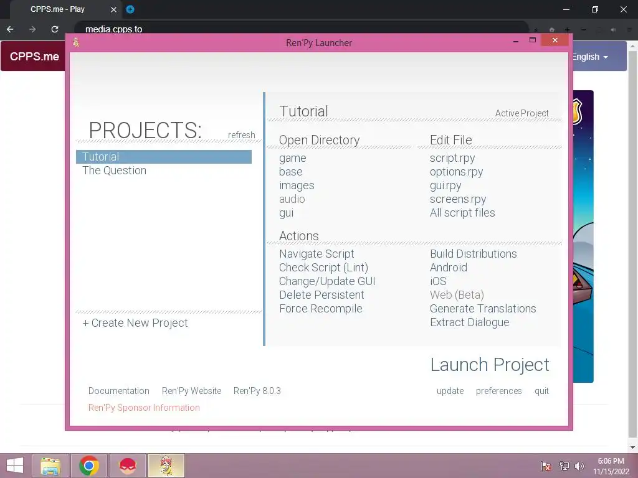Screen dimensions: 638x478
Task: Launch the active project
Action: (490, 365)
